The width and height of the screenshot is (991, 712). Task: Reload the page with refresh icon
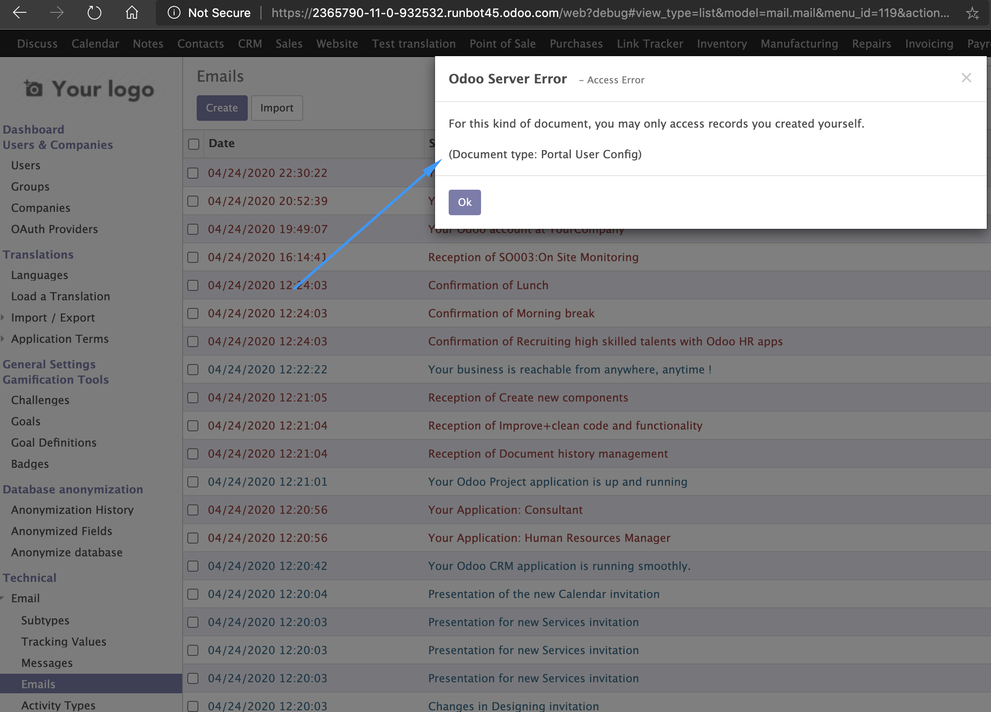tap(94, 13)
